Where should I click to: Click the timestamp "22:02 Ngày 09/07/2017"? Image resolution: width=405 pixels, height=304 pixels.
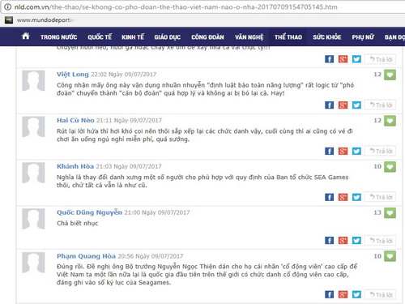(124, 75)
